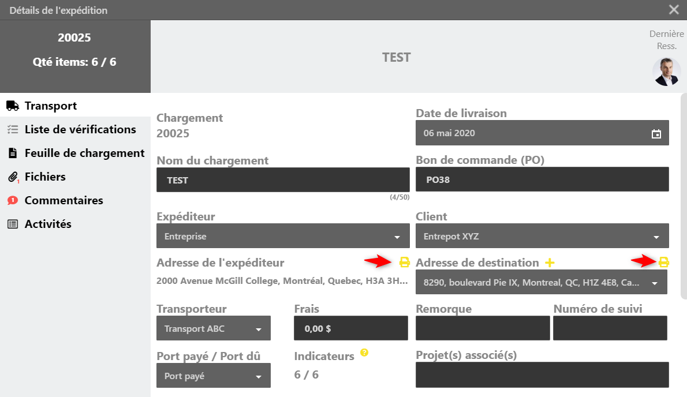The image size is (687, 397).
Task: Switch to Liste de vérifications tab
Action: coord(80,130)
